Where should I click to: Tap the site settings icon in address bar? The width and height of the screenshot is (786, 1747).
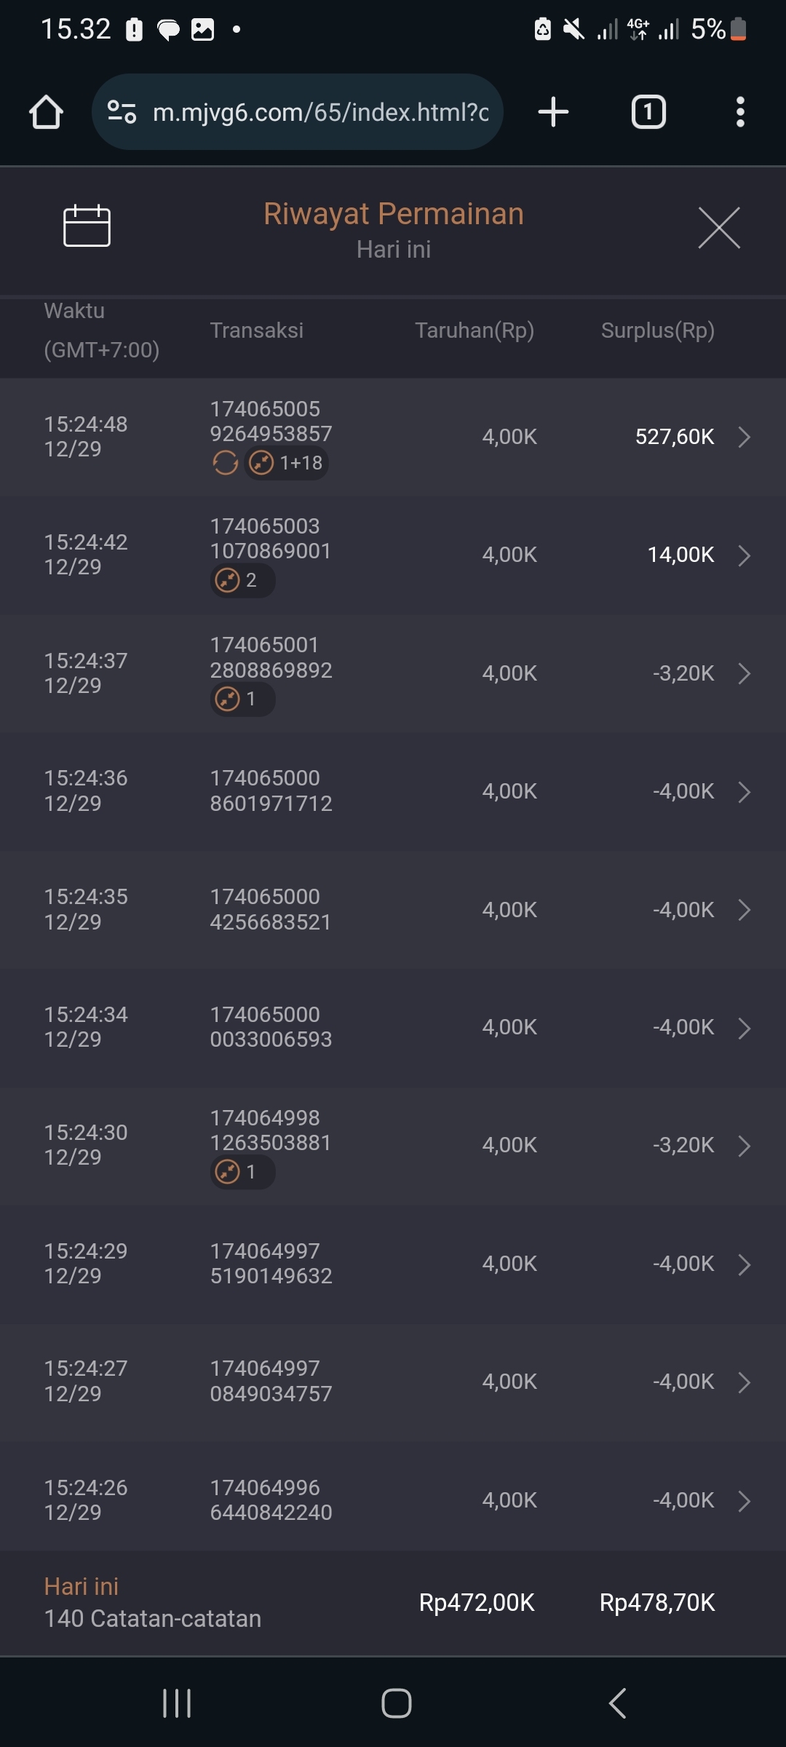(122, 112)
